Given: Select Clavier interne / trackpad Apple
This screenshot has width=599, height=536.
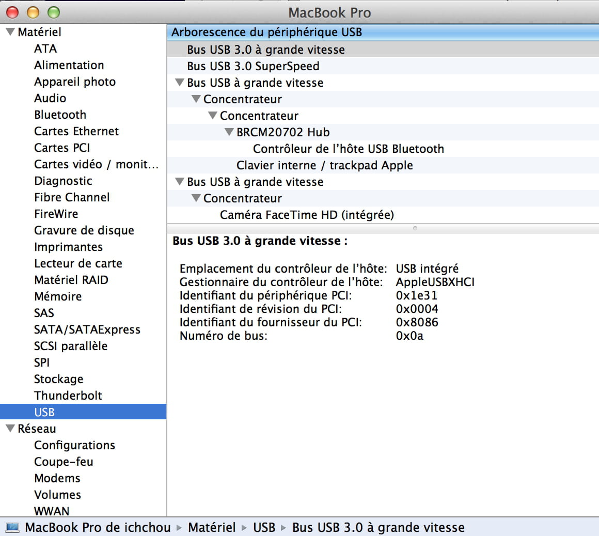Looking at the screenshot, I should (x=324, y=165).
